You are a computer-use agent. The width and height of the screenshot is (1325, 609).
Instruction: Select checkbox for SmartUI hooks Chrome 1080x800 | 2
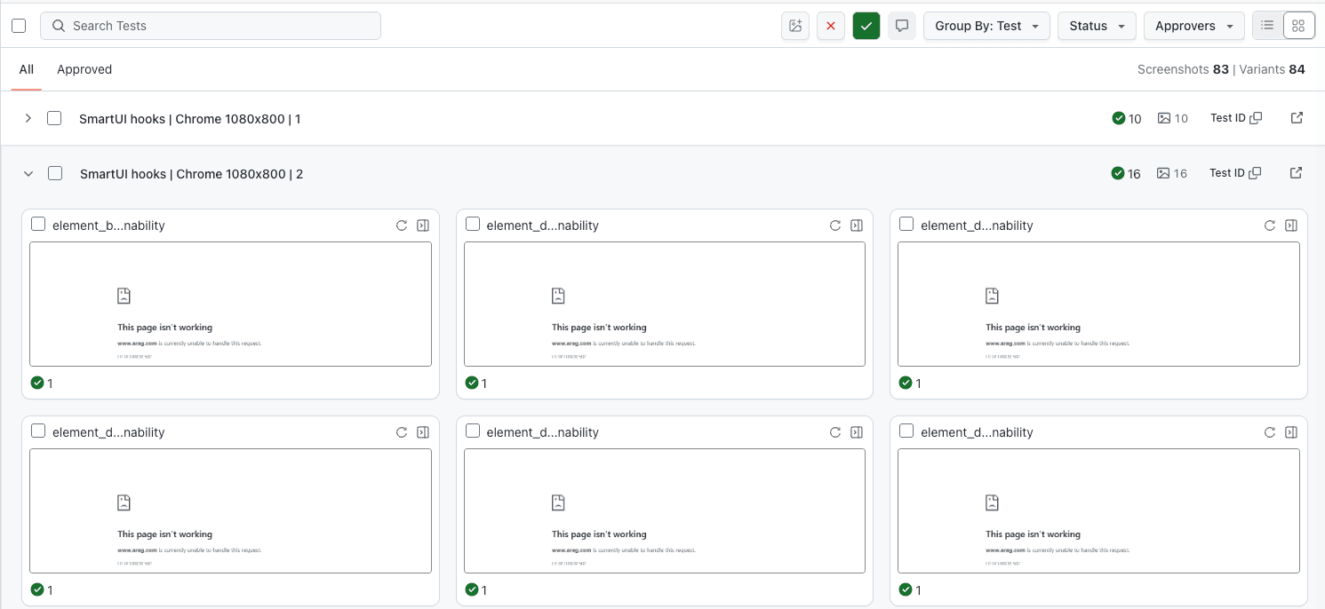(x=55, y=173)
